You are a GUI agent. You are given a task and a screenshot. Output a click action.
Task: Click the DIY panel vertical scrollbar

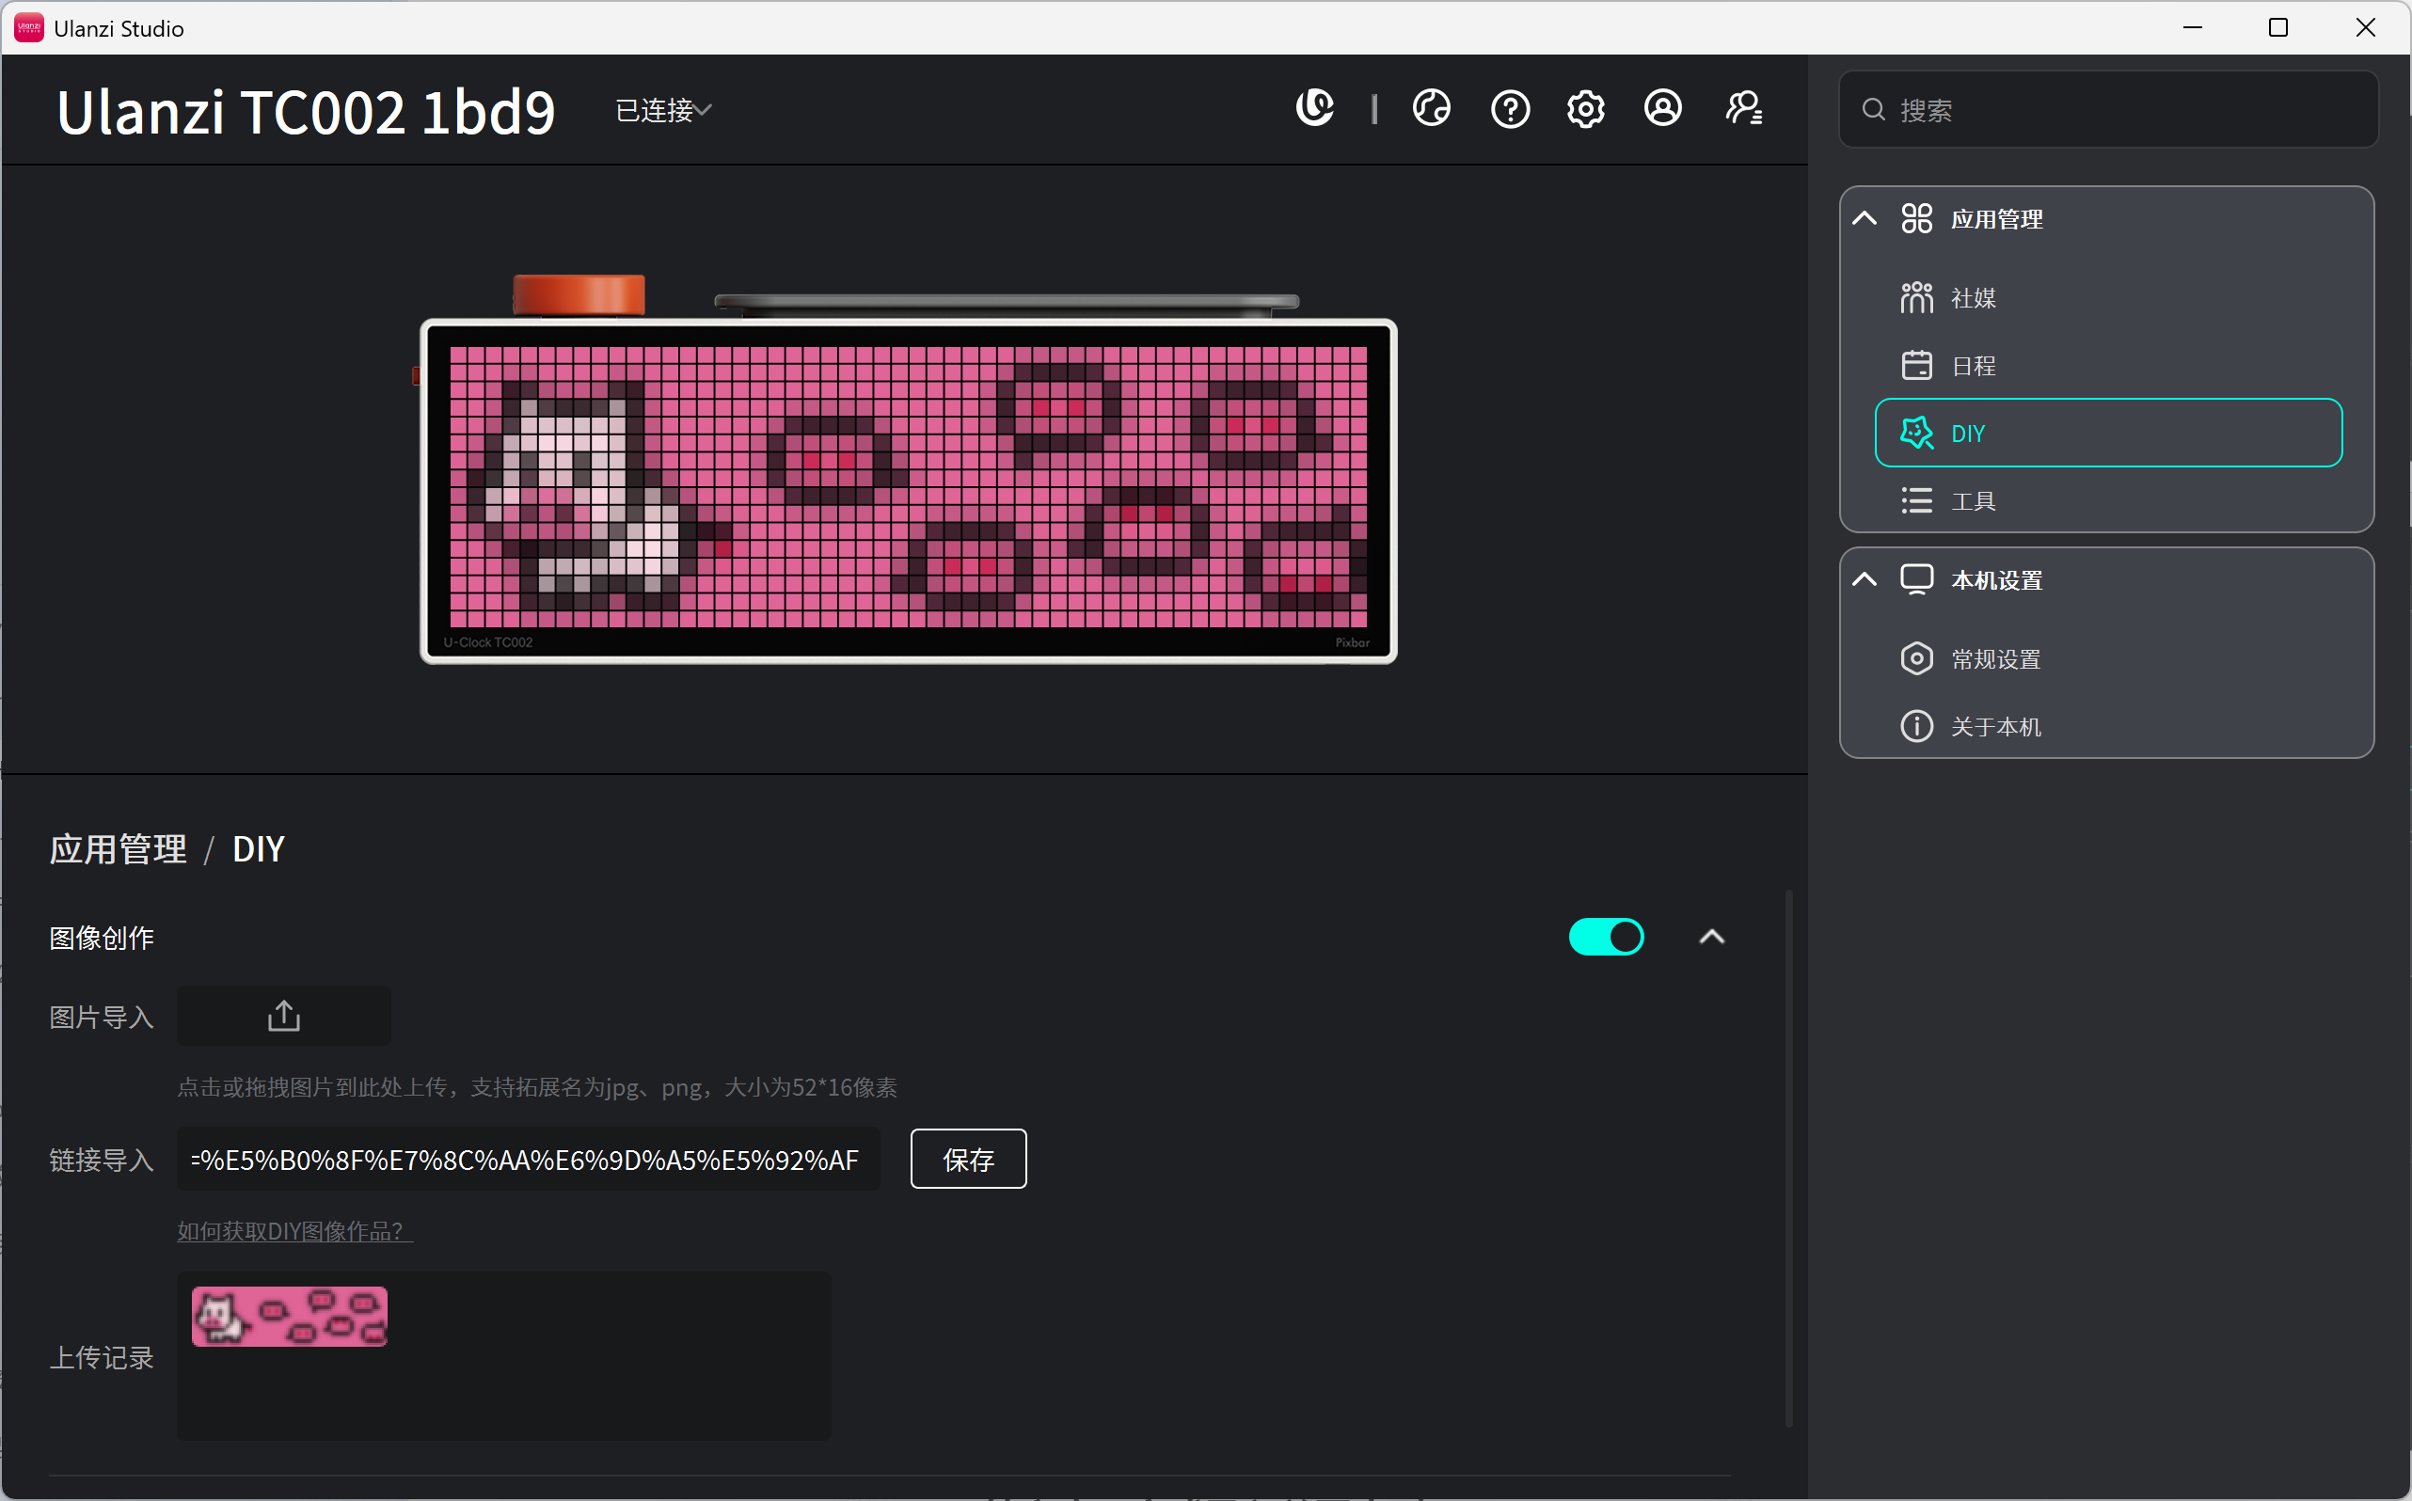click(1788, 1158)
